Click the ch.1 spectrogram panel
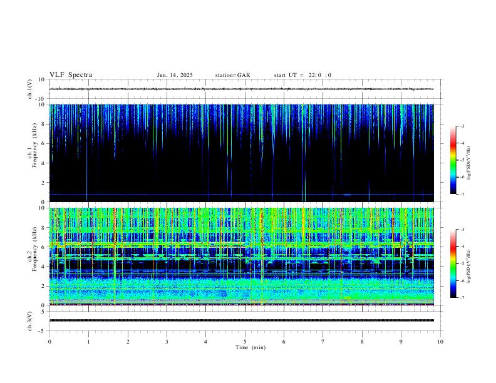The height and width of the screenshot is (383, 496). tap(241, 153)
